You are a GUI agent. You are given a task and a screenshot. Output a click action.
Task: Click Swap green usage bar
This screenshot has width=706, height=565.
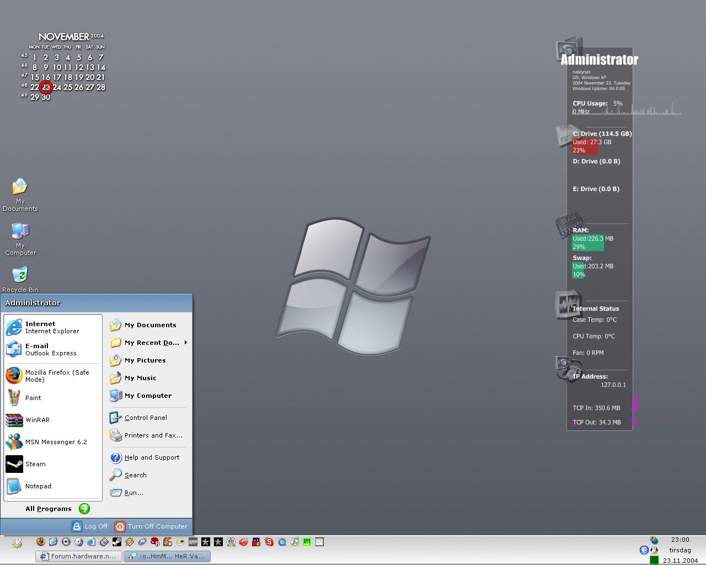click(x=579, y=270)
